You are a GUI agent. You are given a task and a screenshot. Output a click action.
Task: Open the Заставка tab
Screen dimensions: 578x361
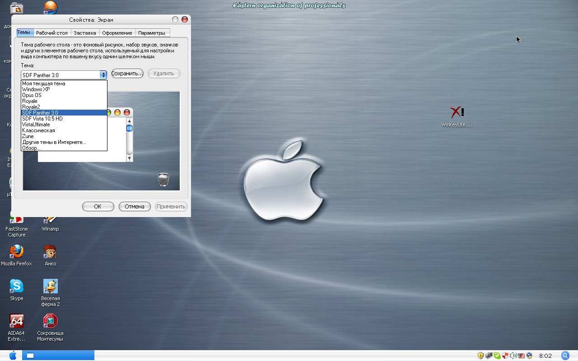click(x=85, y=33)
